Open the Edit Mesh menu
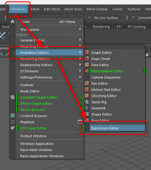Viewport: 151px width, 170px height. [x=52, y=9]
